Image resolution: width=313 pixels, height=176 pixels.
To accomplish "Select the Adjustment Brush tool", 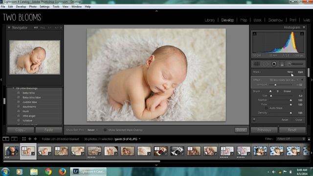I will point(295,64).
